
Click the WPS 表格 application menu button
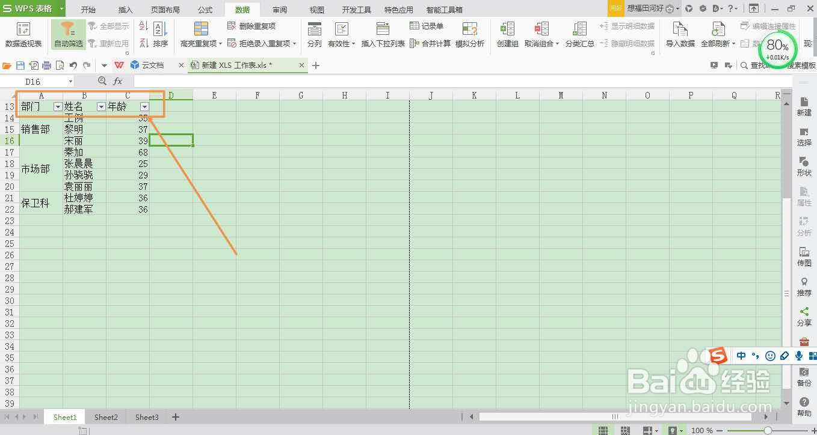point(32,9)
